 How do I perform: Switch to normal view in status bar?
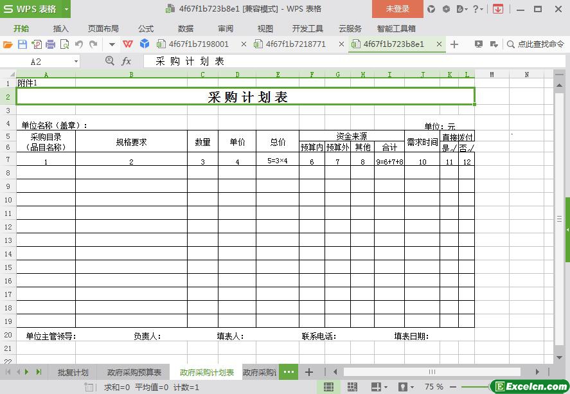click(x=328, y=387)
